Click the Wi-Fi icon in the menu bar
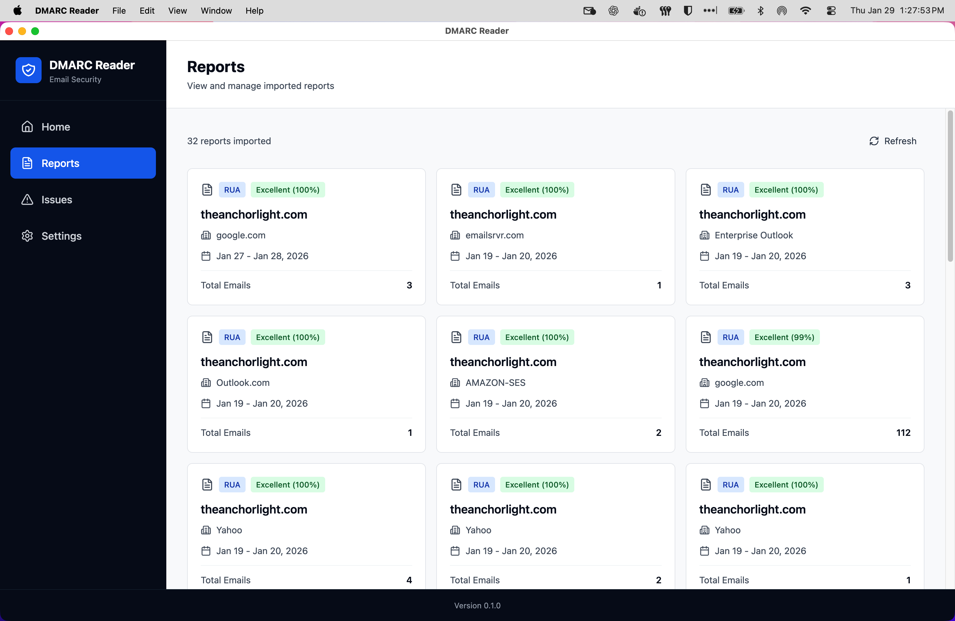The image size is (955, 621). coord(805,10)
